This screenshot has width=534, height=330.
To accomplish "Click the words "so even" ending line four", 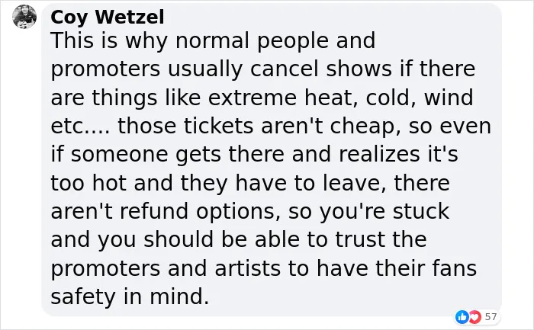I will pos(450,127).
